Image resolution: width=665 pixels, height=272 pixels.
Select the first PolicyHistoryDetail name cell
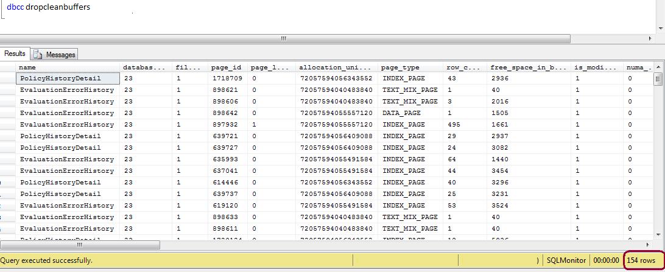pos(68,78)
